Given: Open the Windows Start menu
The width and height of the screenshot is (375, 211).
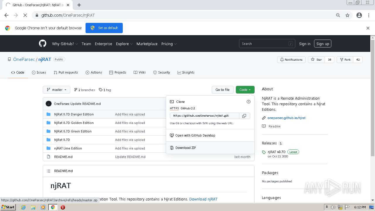Looking at the screenshot, I should coord(8,207).
